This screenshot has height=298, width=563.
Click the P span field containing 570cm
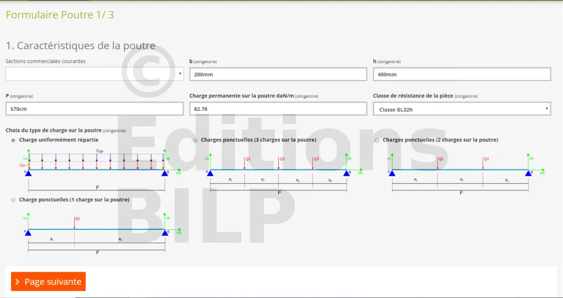(x=95, y=109)
